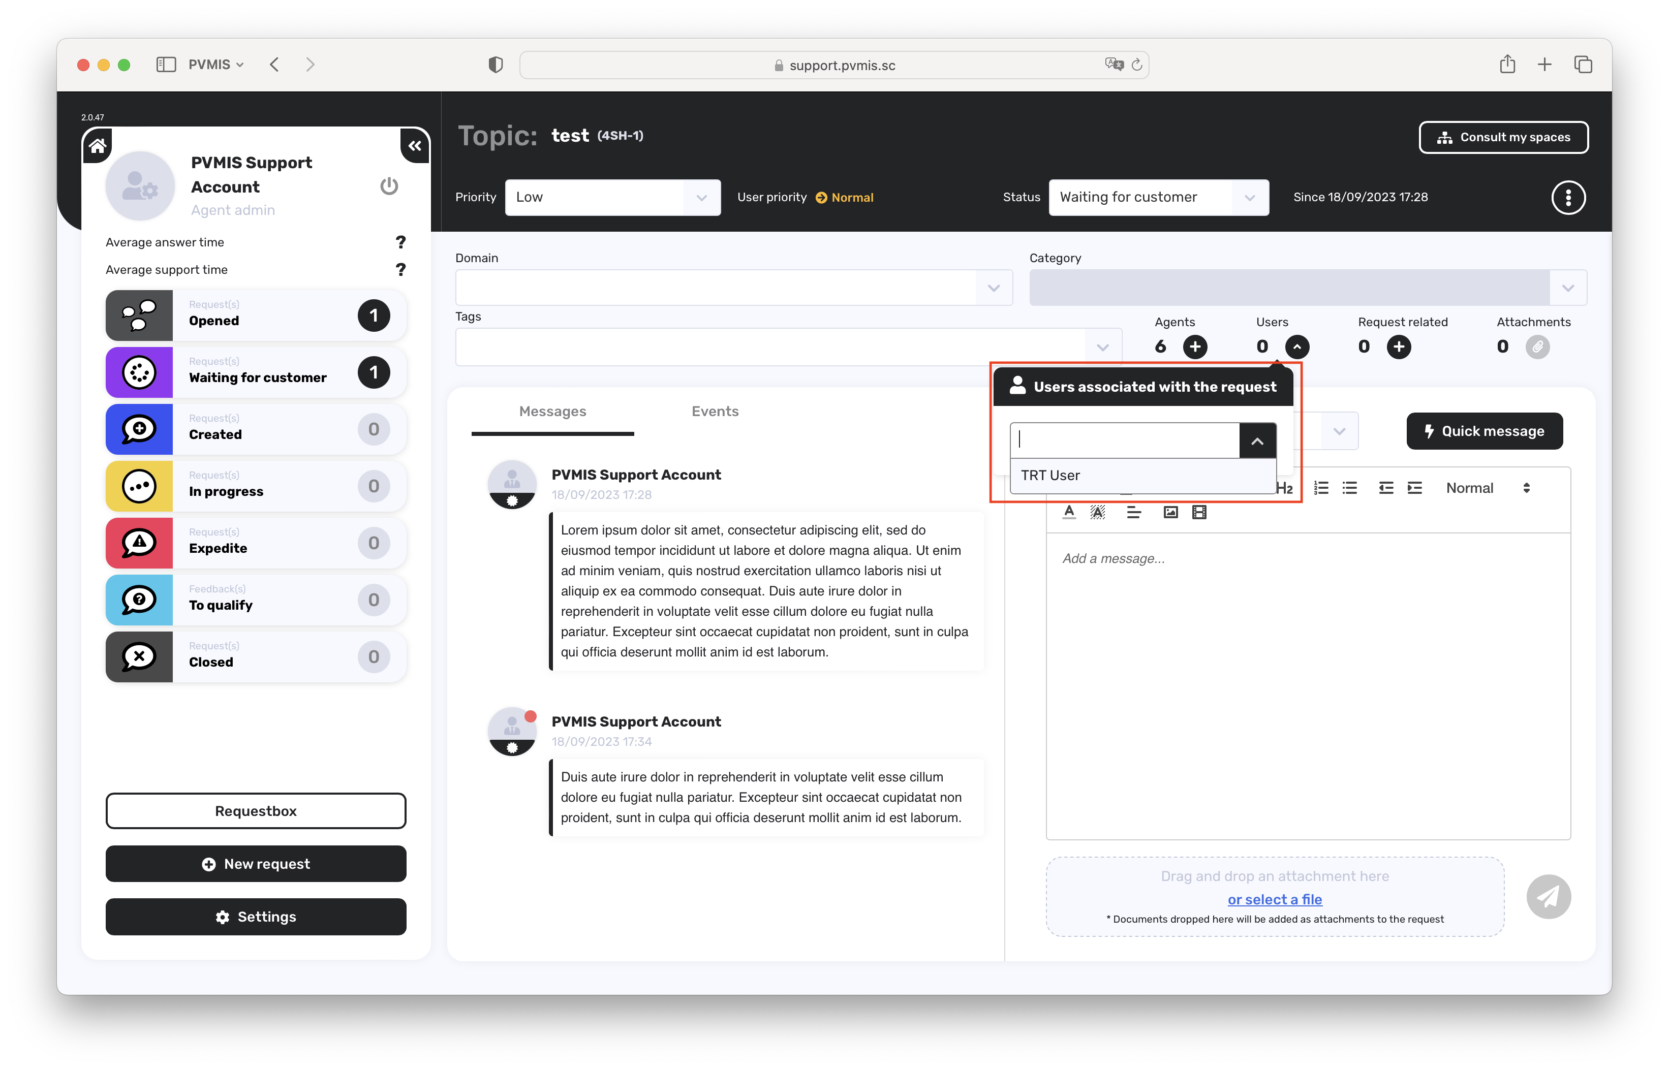Collapse the Users associated popup toggle

[x=1296, y=346]
